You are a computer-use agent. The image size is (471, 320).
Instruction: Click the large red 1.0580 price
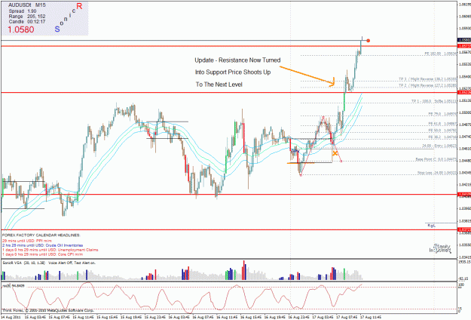(x=21, y=29)
